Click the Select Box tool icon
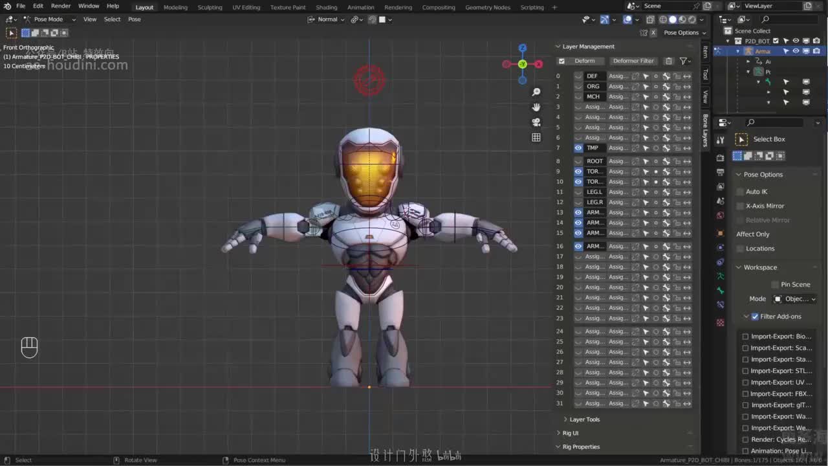828x466 pixels. pos(742,139)
